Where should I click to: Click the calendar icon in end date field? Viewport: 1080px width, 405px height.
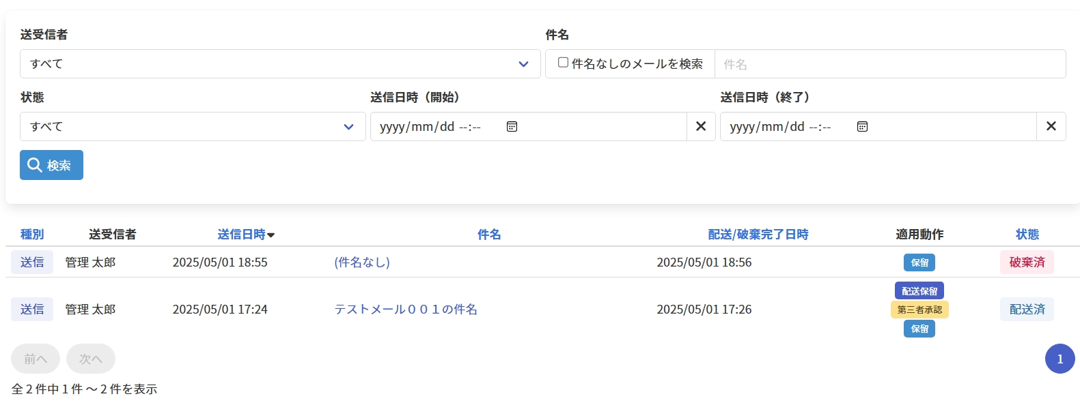click(862, 127)
